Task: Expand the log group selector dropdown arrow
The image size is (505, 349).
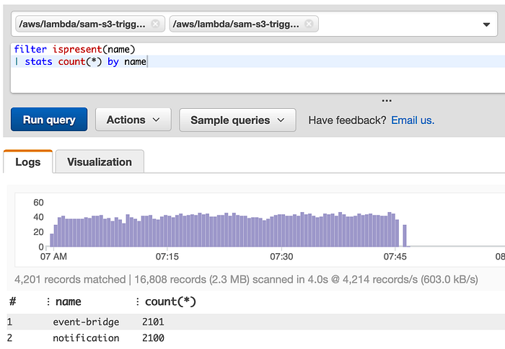Action: click(x=486, y=25)
